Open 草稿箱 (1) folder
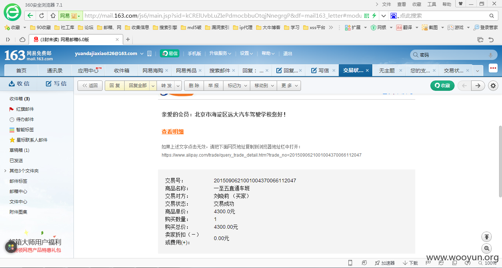 [x=19, y=150]
